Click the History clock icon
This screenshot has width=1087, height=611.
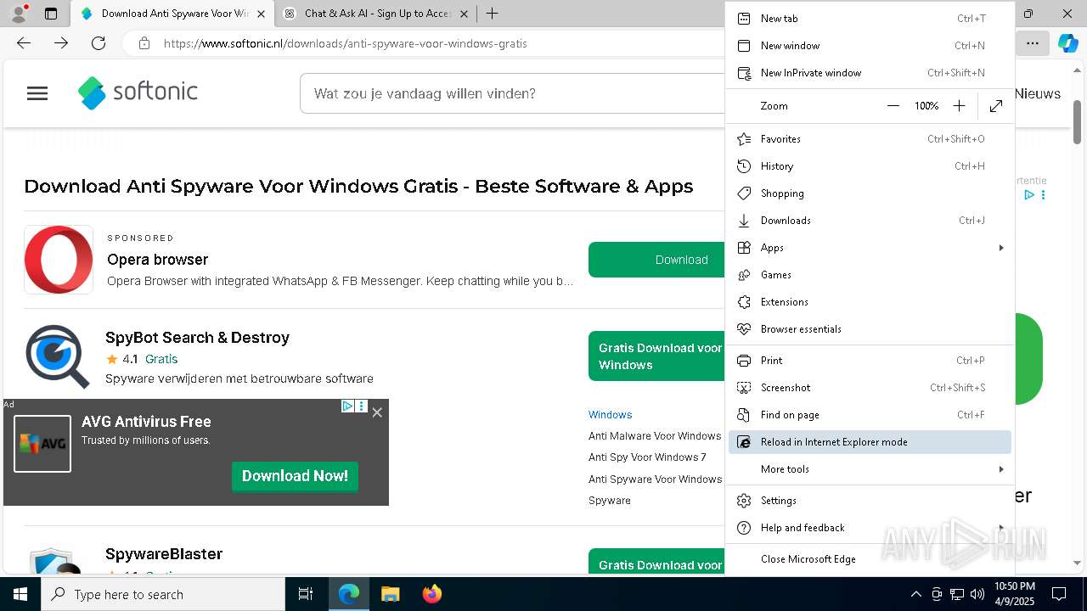[x=744, y=166]
